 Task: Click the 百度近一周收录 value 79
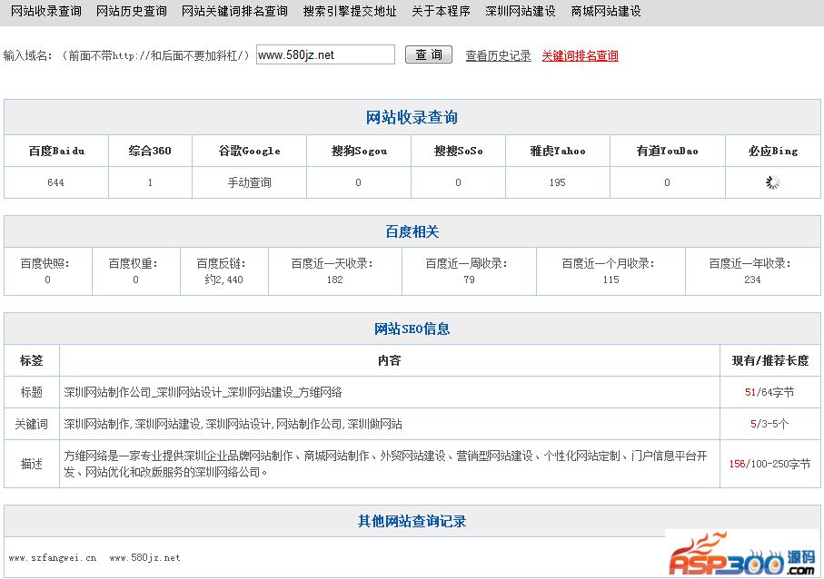pos(470,280)
